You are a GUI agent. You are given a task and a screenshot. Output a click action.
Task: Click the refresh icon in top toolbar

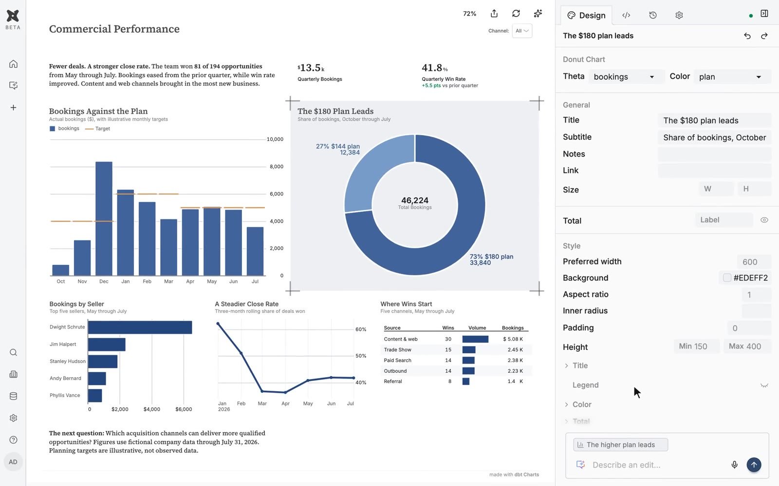click(516, 14)
